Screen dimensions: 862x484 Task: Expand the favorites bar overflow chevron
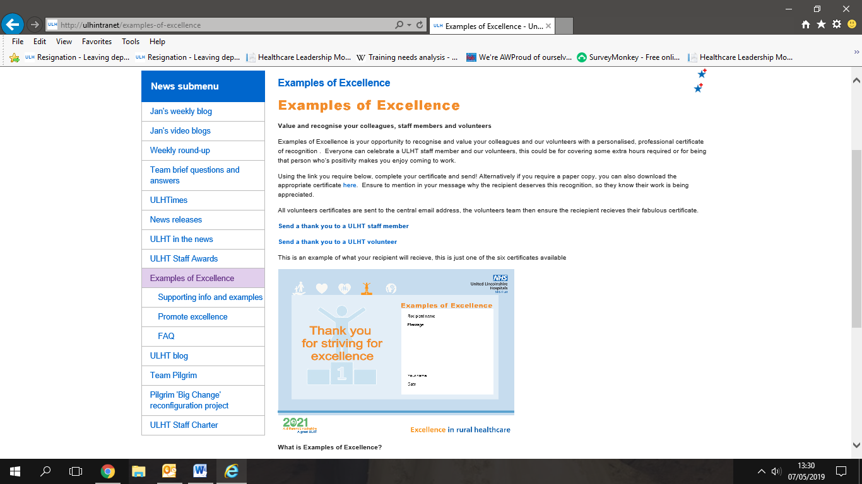(857, 52)
